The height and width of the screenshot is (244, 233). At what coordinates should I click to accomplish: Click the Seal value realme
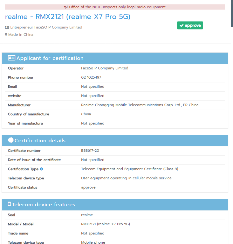87,215
